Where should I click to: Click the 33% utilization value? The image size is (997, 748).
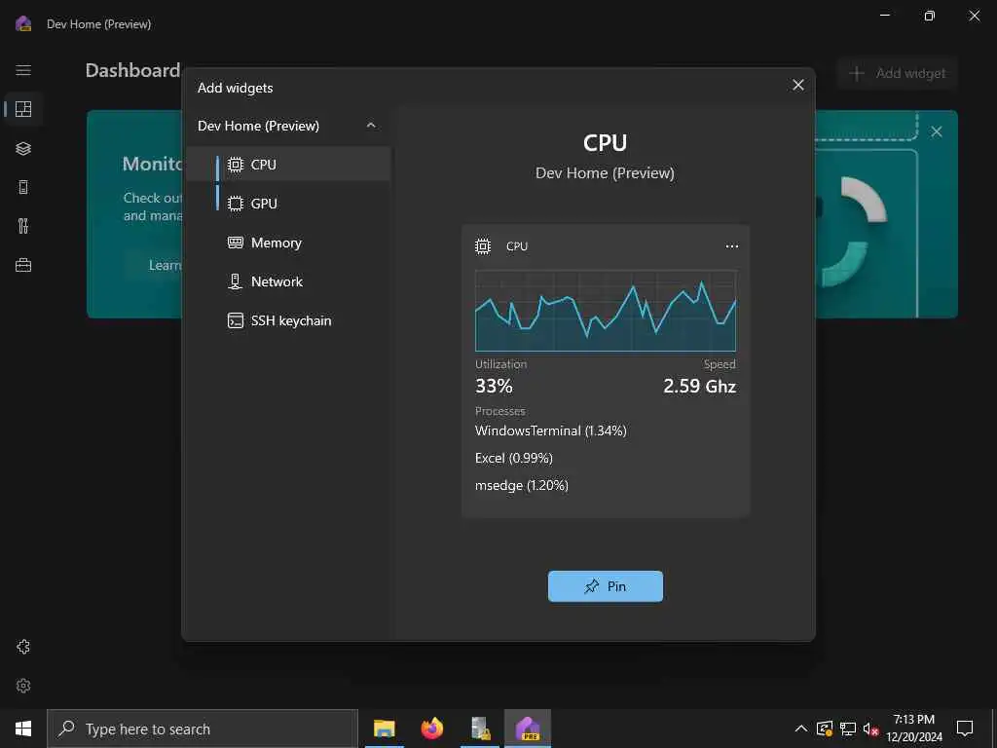coord(494,386)
